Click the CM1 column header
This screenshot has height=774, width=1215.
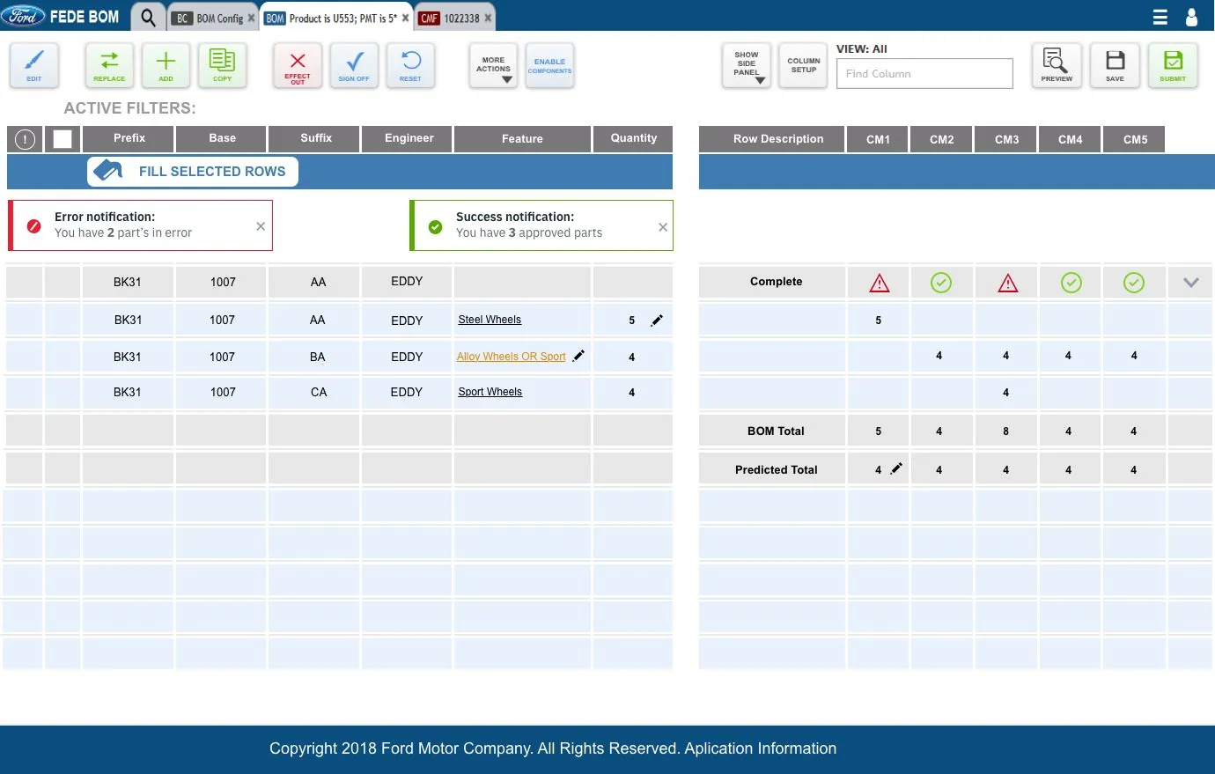click(x=878, y=139)
